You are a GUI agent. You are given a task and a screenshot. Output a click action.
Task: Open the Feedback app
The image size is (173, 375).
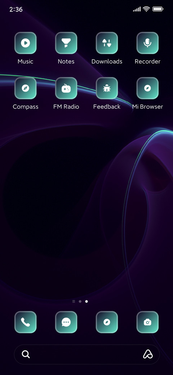coord(107,88)
